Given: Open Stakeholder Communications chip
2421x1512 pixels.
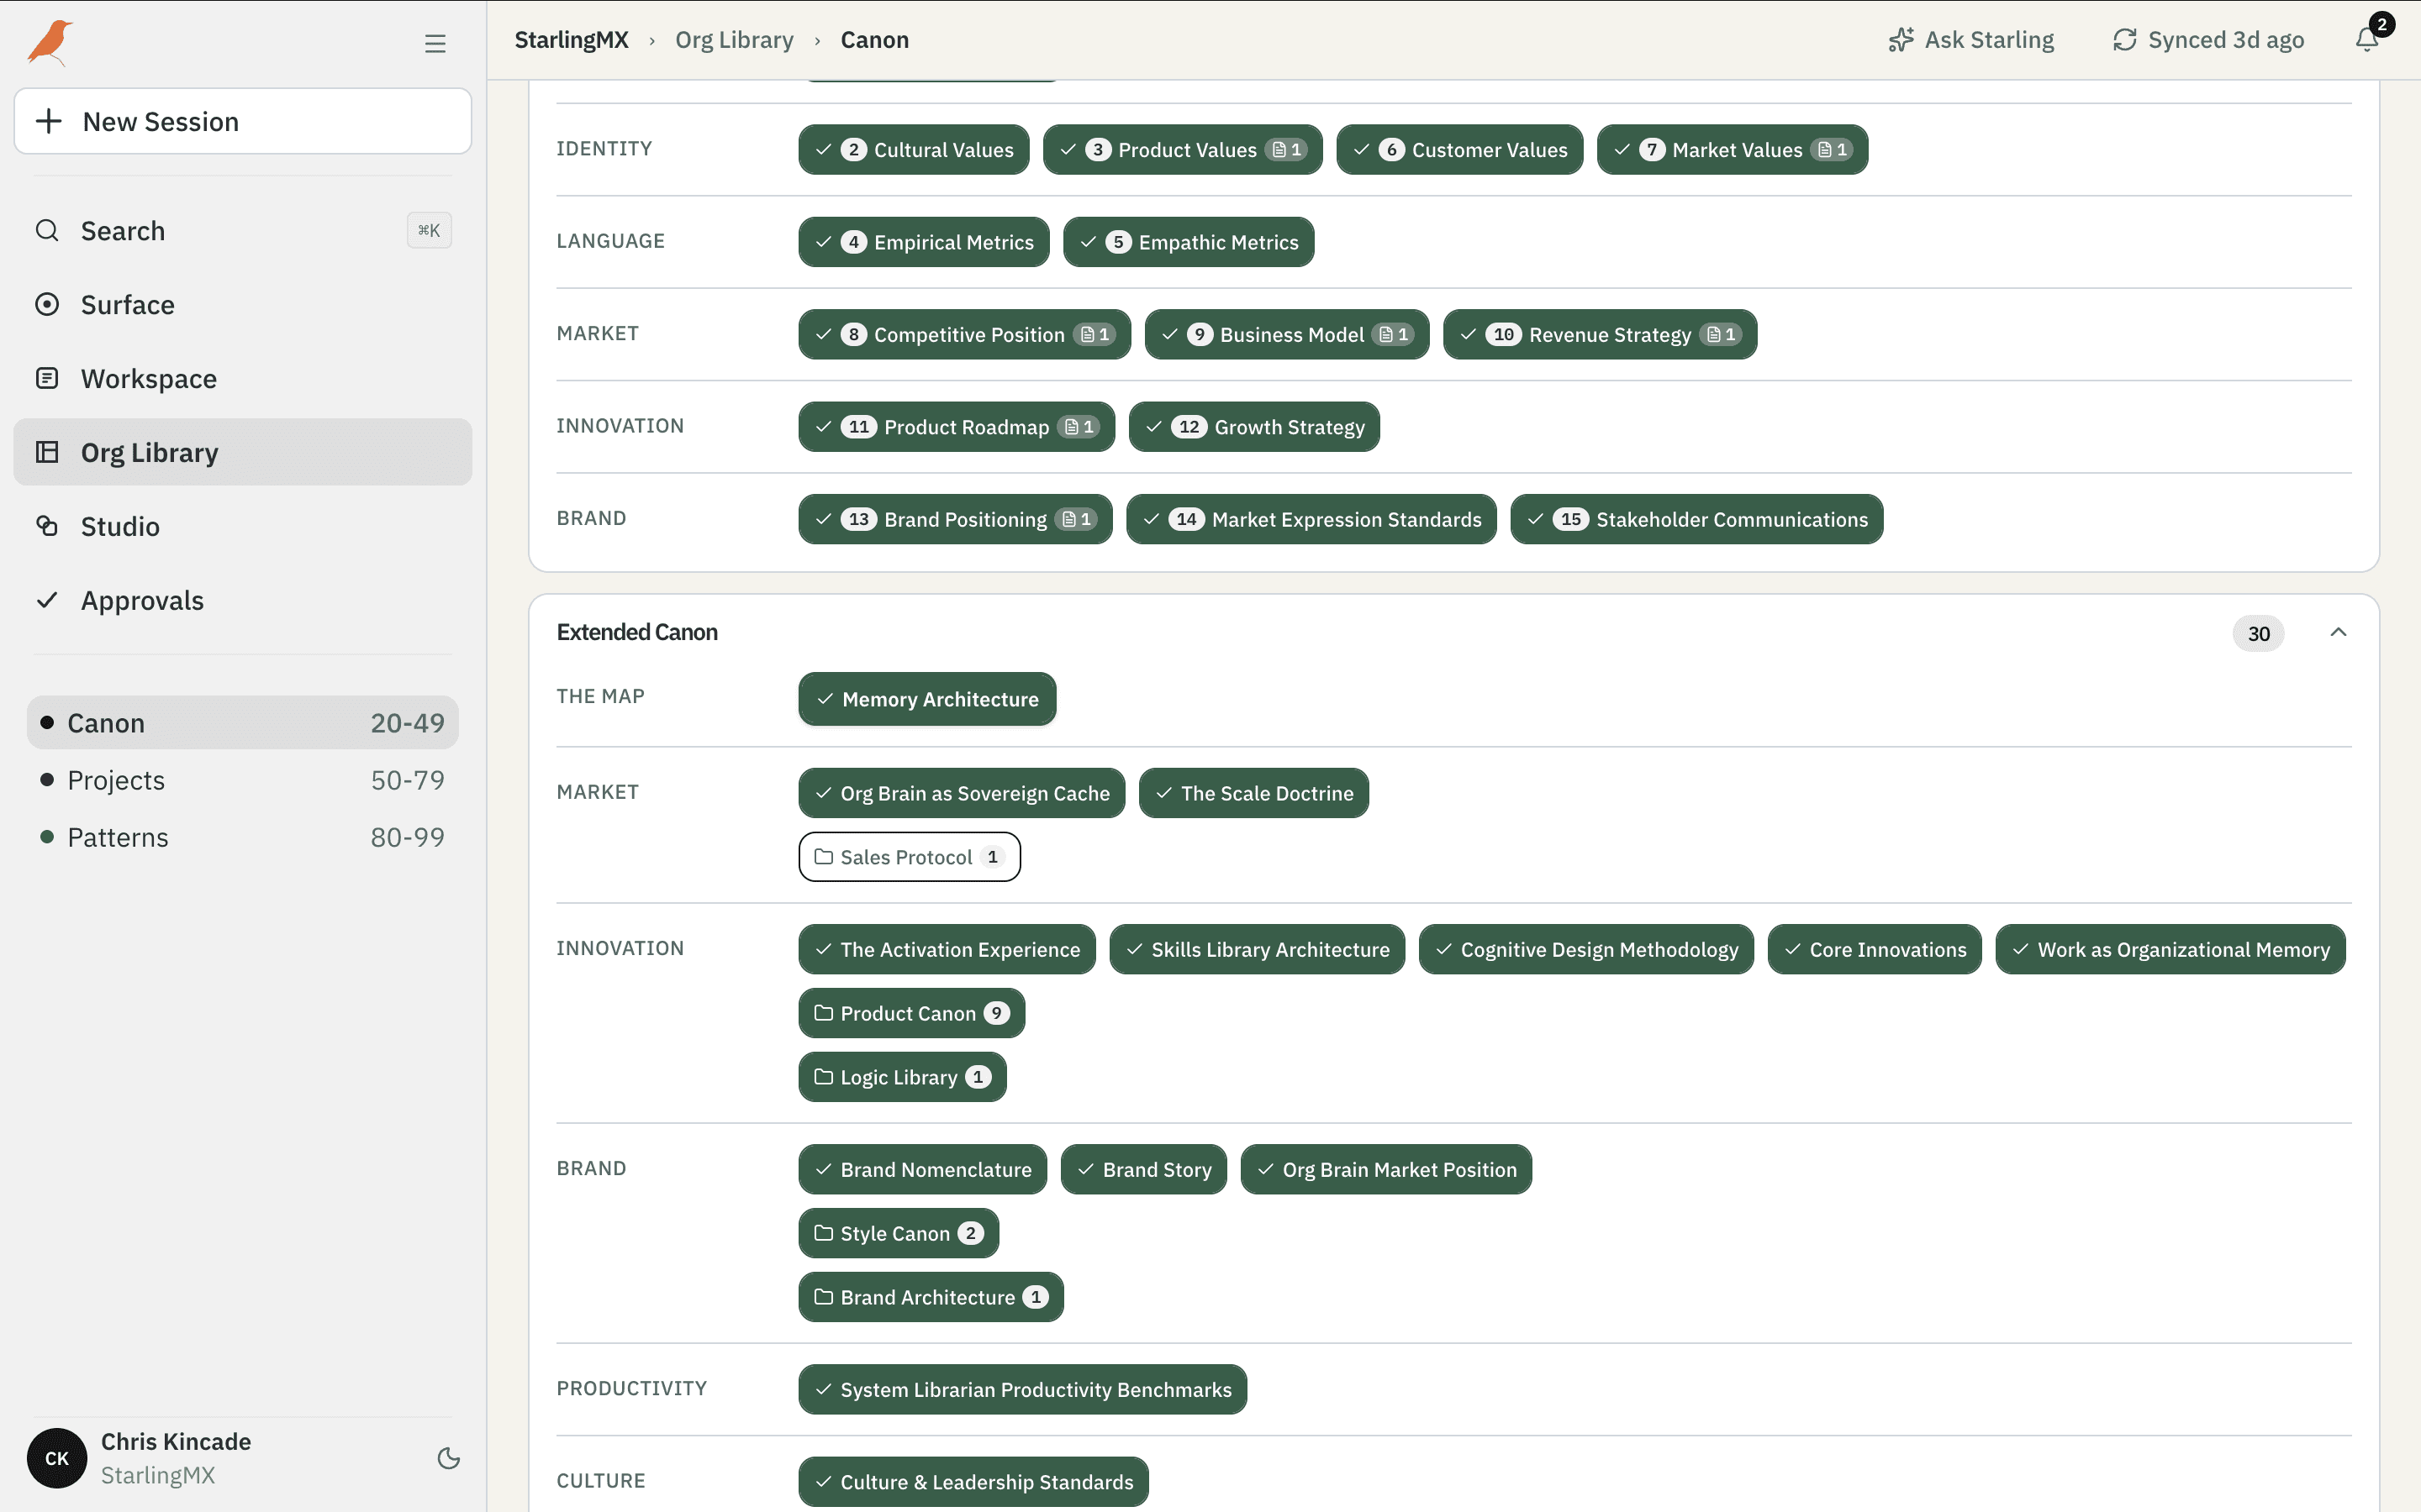Looking at the screenshot, I should pyautogui.click(x=1696, y=520).
